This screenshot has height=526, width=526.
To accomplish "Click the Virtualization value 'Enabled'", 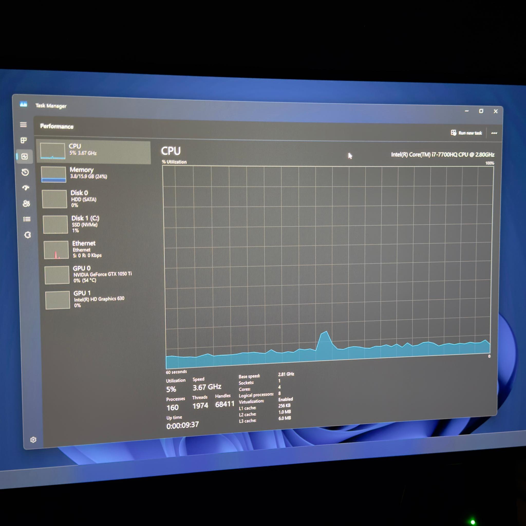I will [x=286, y=399].
